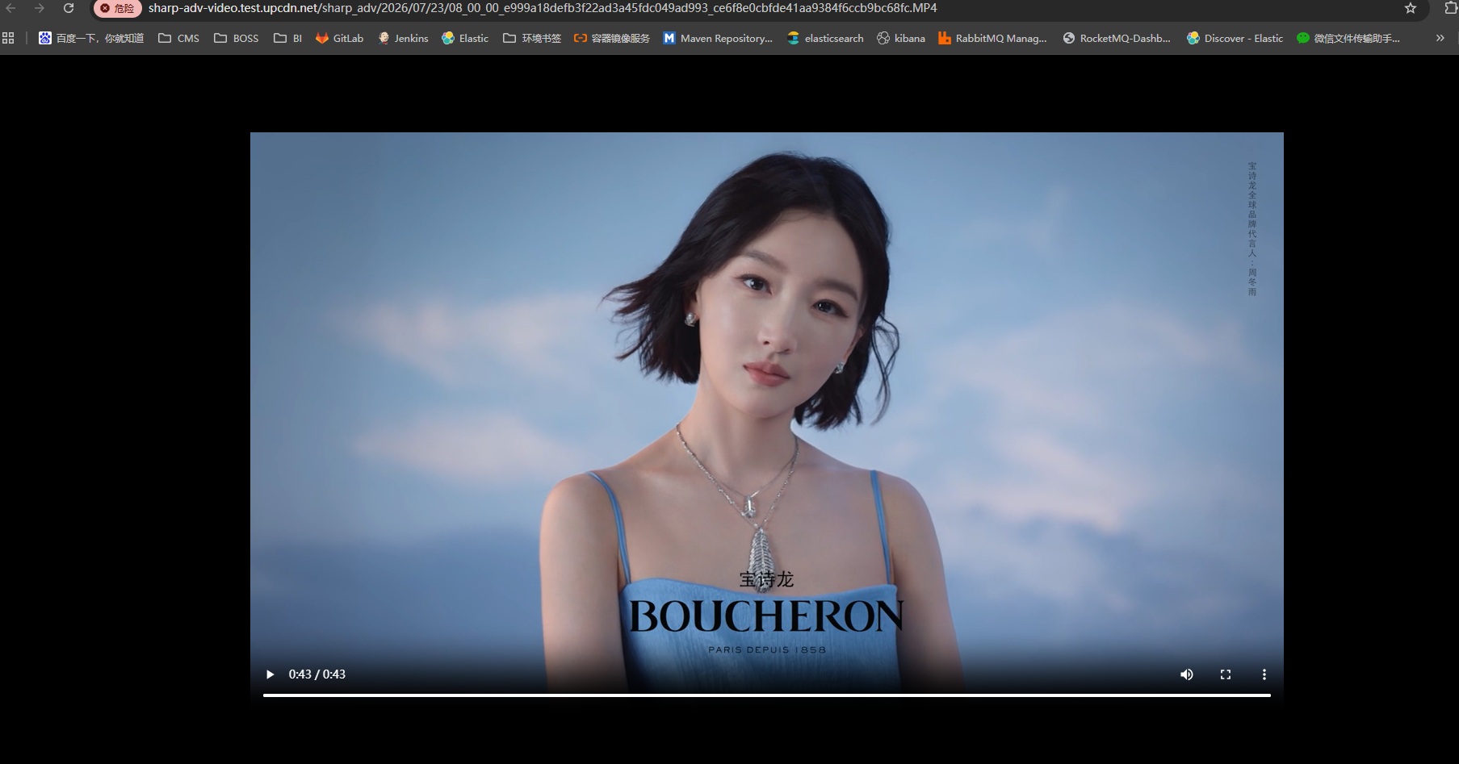Go back to the previous page
The image size is (1459, 764).
click(x=11, y=8)
